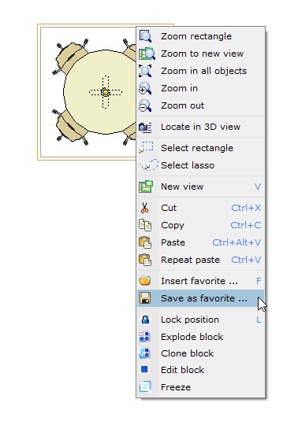298x425 pixels.
Task: Choose Zoom rectangle from the context menu
Action: point(200,36)
